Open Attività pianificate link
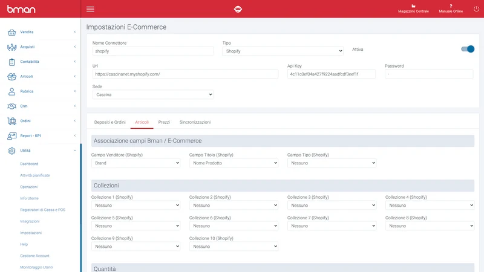 coord(35,175)
